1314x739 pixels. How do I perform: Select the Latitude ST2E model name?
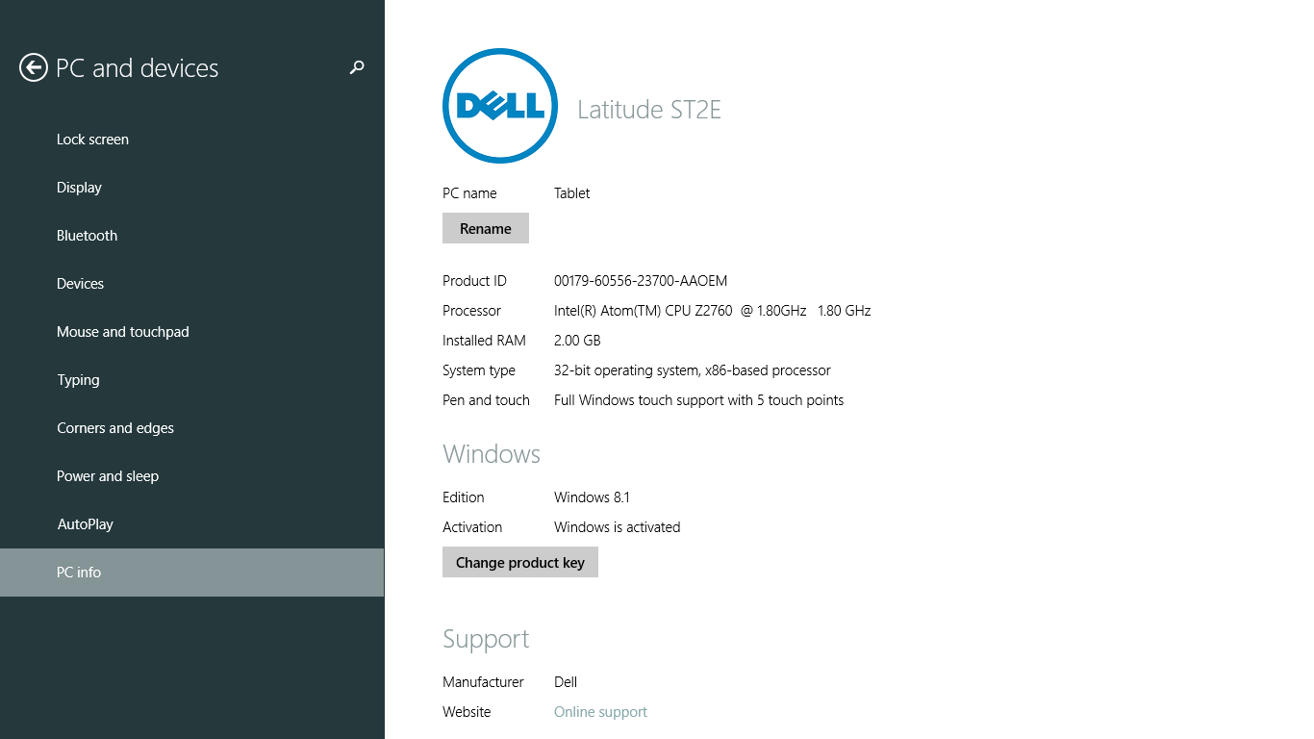[x=648, y=109]
